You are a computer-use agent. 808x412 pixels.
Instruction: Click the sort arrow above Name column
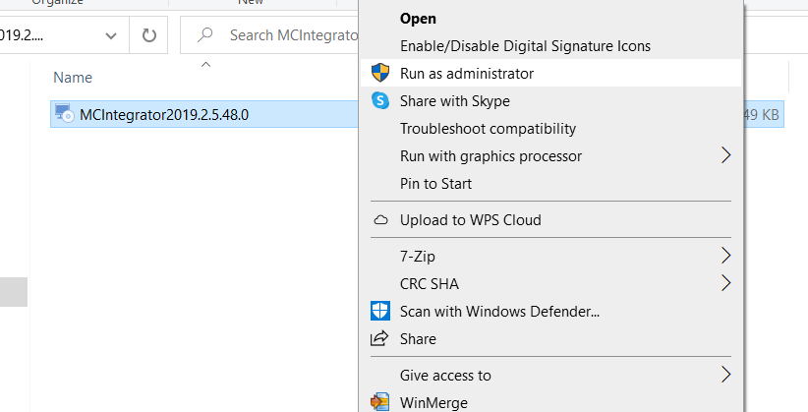(205, 65)
